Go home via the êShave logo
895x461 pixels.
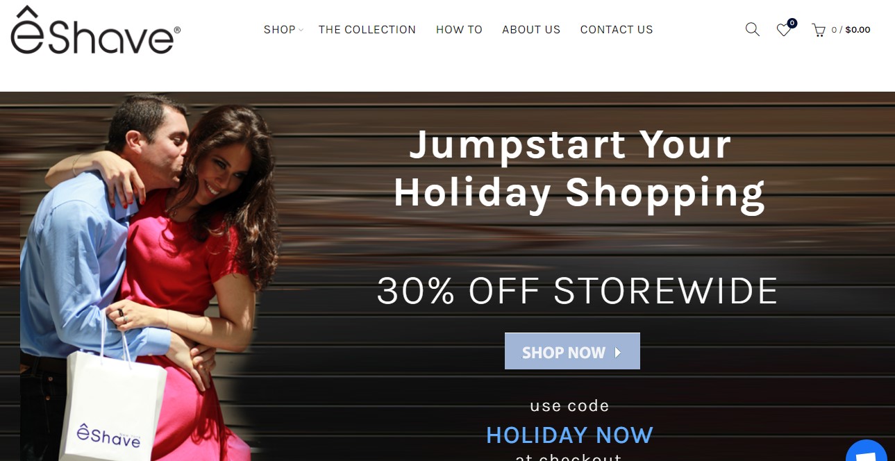point(96,30)
